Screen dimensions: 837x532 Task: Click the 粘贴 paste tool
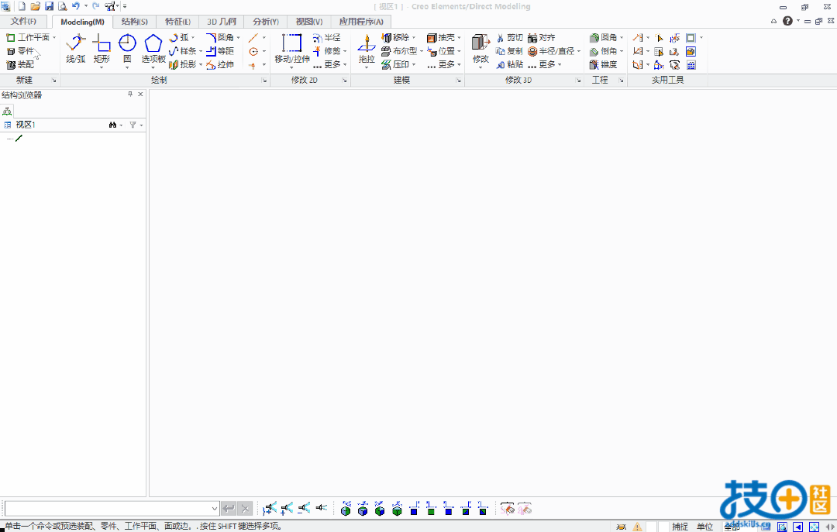[x=510, y=64]
